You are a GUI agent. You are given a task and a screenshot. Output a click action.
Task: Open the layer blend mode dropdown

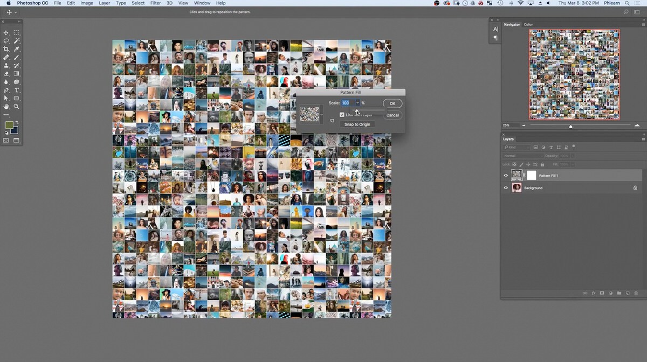pos(523,156)
